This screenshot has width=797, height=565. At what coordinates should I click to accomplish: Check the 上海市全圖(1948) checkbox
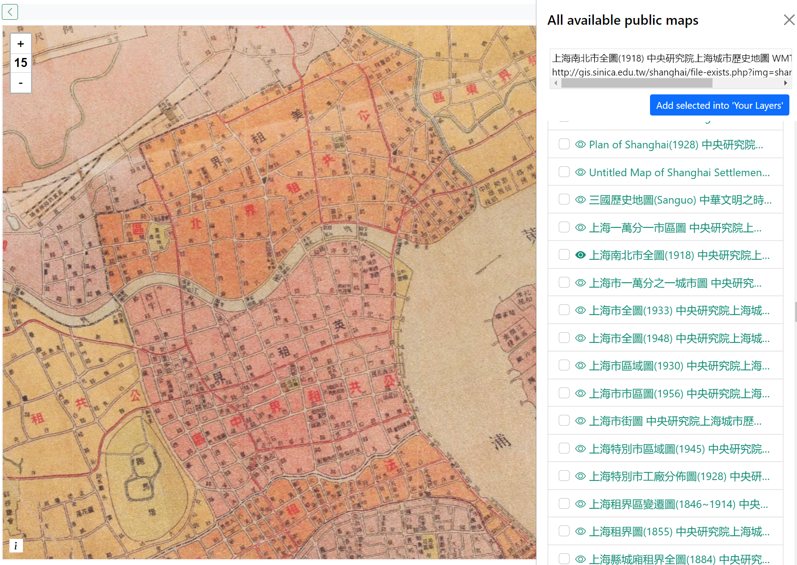[564, 338]
